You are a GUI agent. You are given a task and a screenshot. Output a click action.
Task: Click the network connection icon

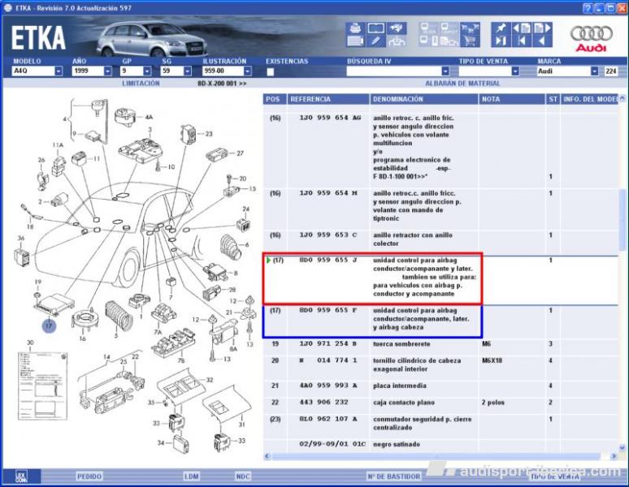click(x=396, y=41)
